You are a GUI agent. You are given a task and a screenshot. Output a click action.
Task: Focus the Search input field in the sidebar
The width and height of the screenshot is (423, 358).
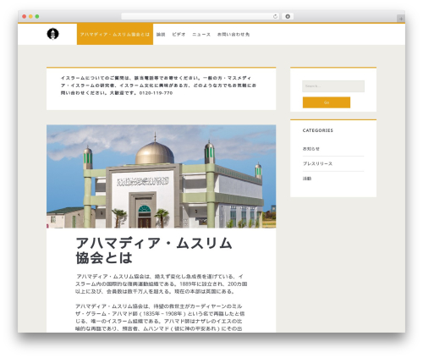tap(333, 86)
